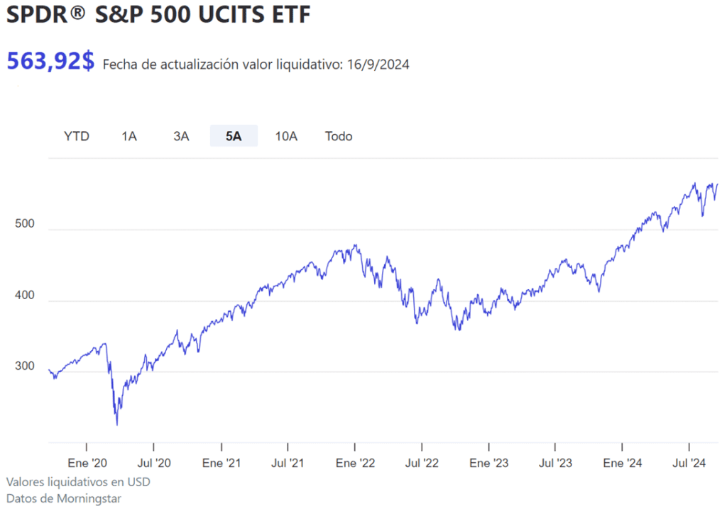Select the Jul '24 date on the axis

(x=689, y=463)
